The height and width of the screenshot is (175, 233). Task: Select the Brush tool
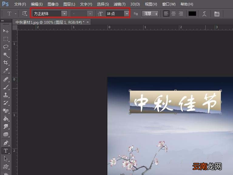click(x=6, y=87)
